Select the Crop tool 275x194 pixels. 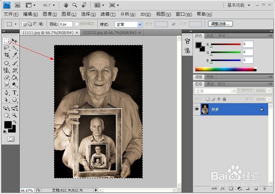(x=6, y=55)
